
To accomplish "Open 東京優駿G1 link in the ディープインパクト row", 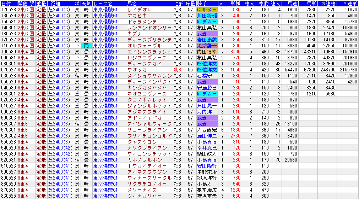I will [x=105, y=82].
